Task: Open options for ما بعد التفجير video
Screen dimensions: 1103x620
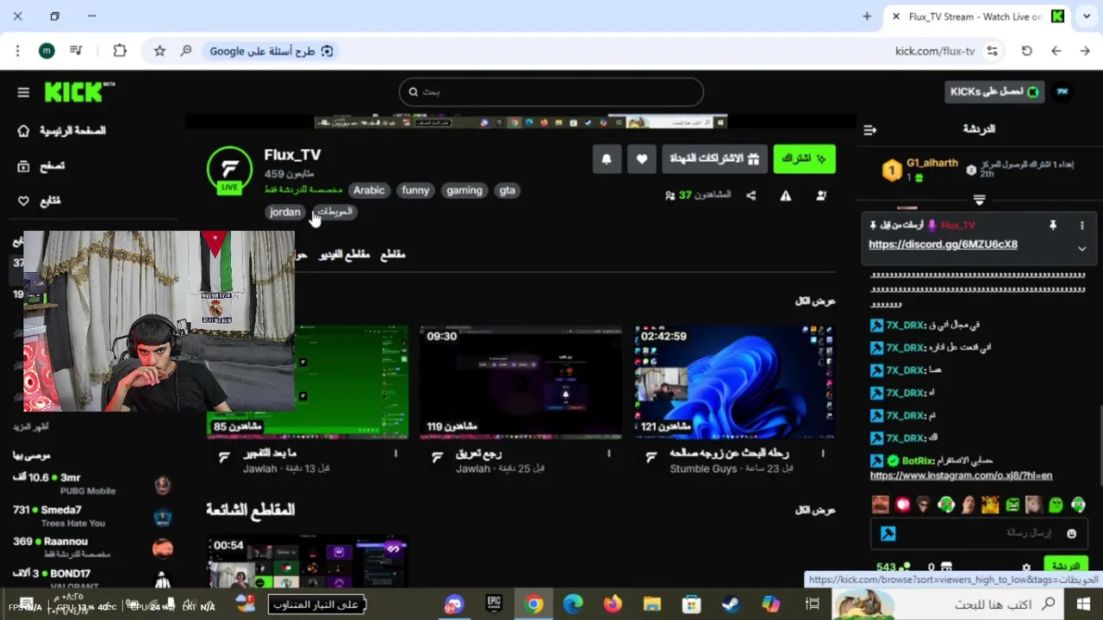Action: click(x=396, y=453)
